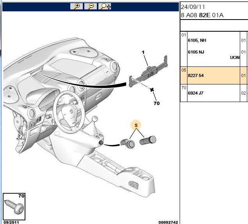Screen dimensions: 248x224
Task: Click callout number 1 on the diagram
Action: pos(143,52)
